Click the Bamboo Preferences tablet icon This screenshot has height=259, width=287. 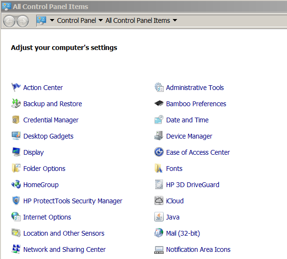(159, 103)
